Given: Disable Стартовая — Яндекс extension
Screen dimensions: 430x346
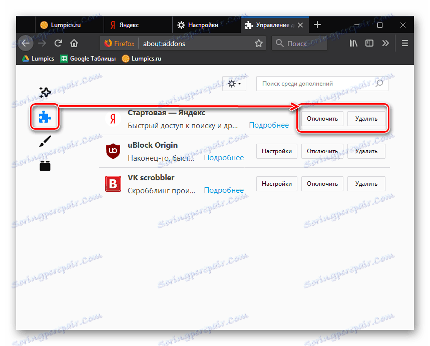Looking at the screenshot, I should pyautogui.click(x=322, y=119).
